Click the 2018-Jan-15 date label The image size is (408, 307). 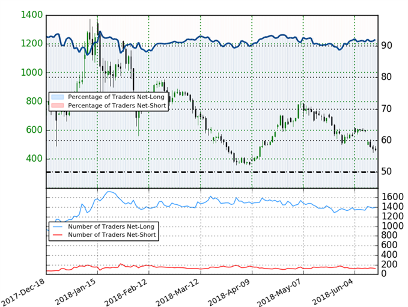coord(76,291)
